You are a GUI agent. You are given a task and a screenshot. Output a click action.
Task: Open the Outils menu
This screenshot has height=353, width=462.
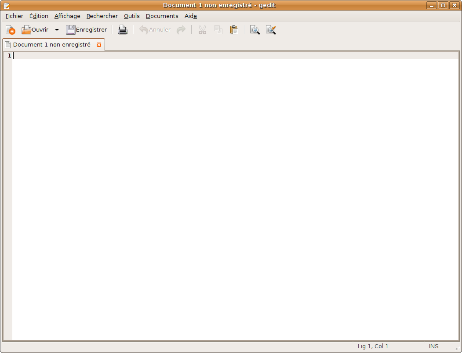coord(131,16)
